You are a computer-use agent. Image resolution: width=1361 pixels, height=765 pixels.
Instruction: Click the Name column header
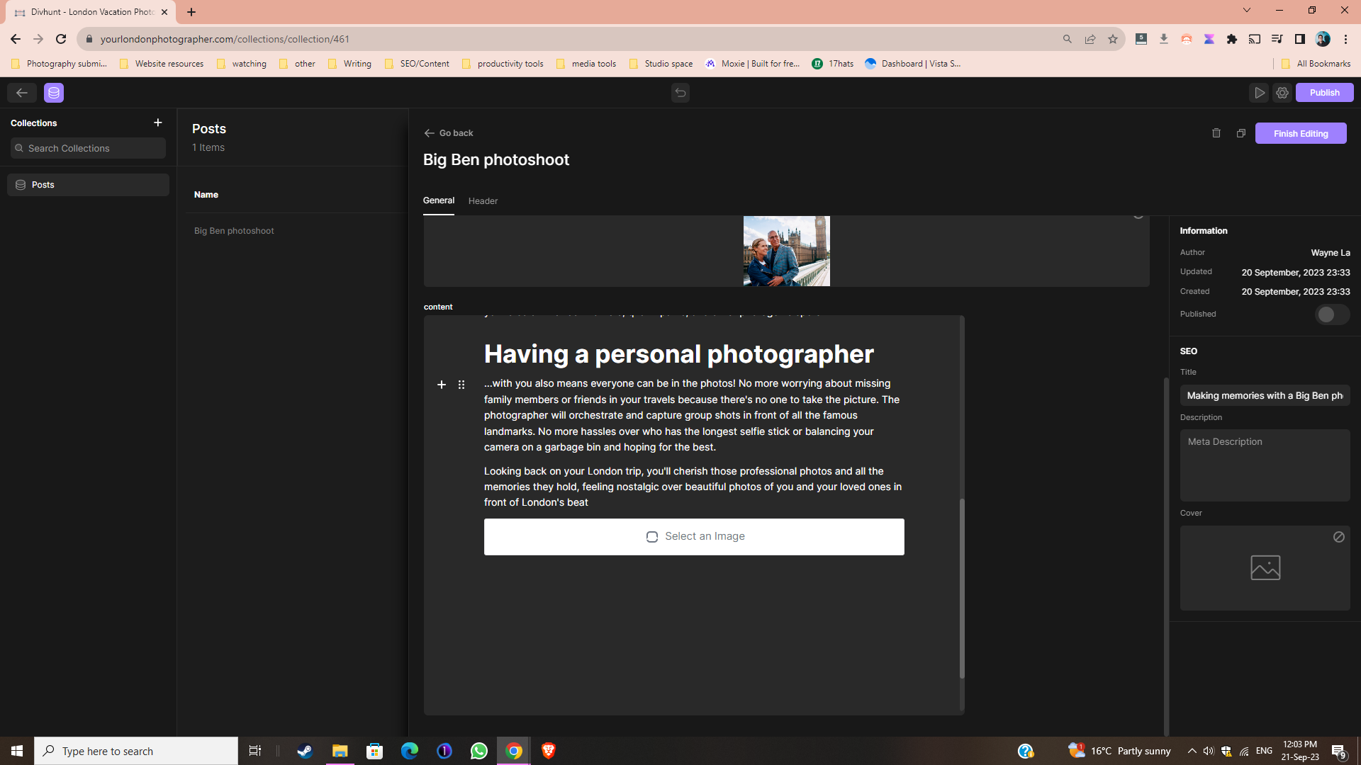206,195
